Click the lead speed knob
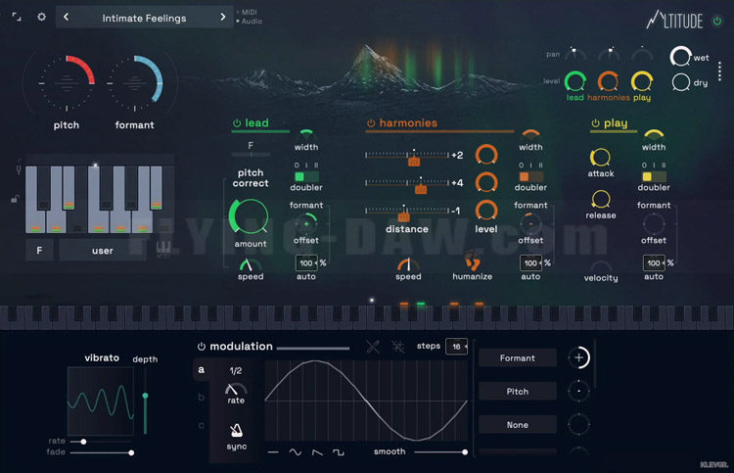This screenshot has width=734, height=473. pos(251,264)
